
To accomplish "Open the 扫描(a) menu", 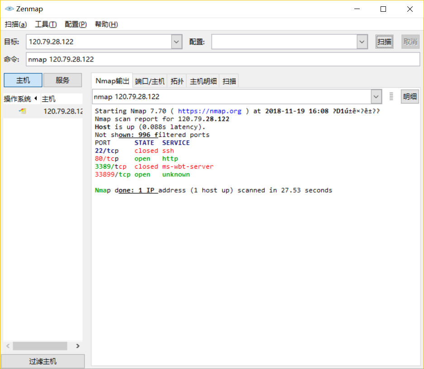I will pyautogui.click(x=15, y=24).
